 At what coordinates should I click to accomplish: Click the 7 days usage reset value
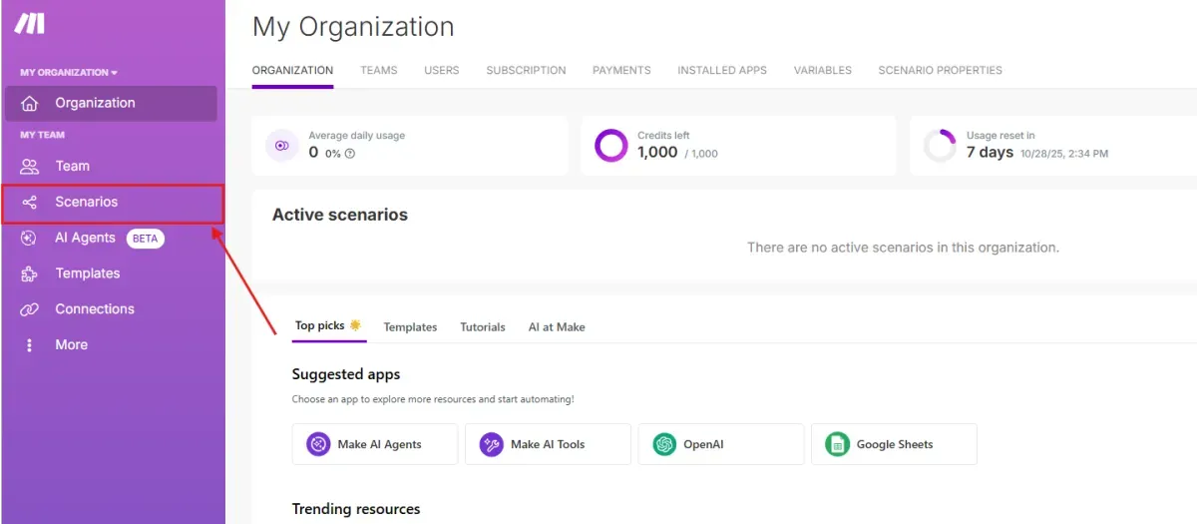[990, 153]
